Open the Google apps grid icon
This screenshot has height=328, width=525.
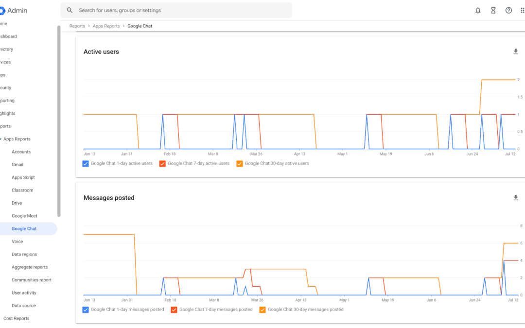pos(522,10)
